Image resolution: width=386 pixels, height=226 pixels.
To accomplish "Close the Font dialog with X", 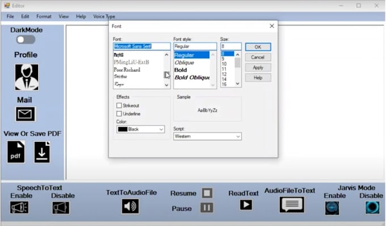I will click(x=272, y=26).
